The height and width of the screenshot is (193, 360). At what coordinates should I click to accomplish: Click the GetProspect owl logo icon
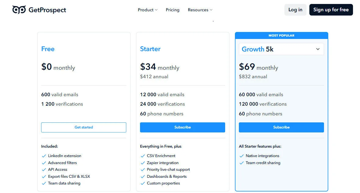19,9
